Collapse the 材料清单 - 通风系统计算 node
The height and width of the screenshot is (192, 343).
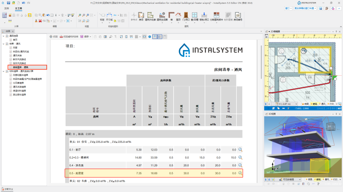[x=3, y=71]
